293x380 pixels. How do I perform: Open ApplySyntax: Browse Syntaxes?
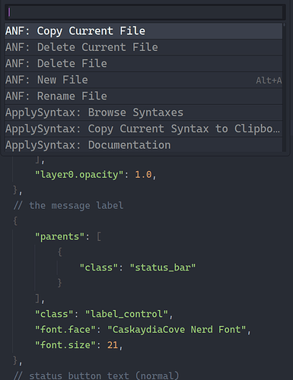(x=144, y=112)
